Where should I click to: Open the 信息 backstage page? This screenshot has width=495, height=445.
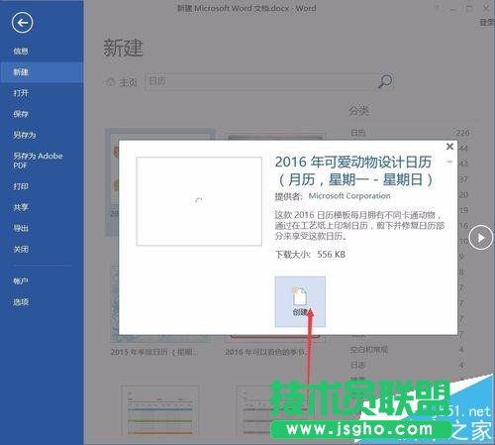click(21, 51)
